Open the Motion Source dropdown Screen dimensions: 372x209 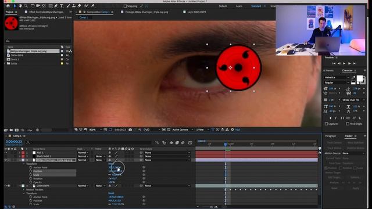[353, 153]
